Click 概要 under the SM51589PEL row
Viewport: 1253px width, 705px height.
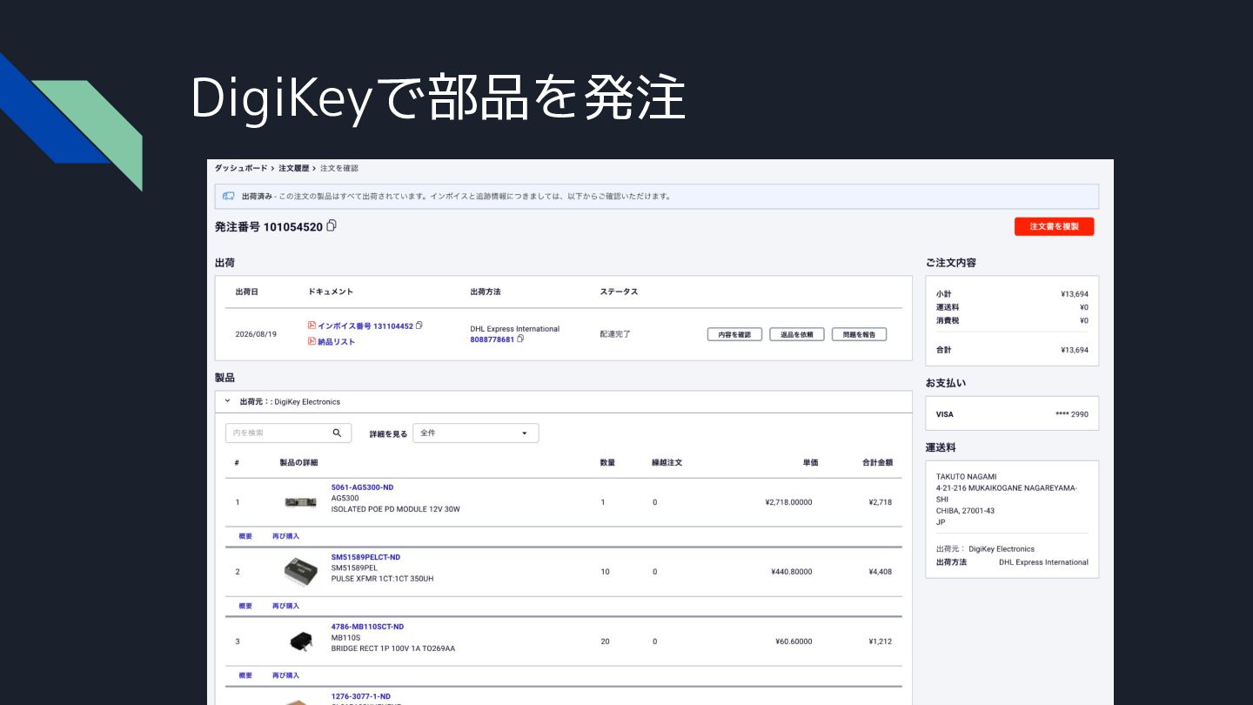pyautogui.click(x=245, y=606)
